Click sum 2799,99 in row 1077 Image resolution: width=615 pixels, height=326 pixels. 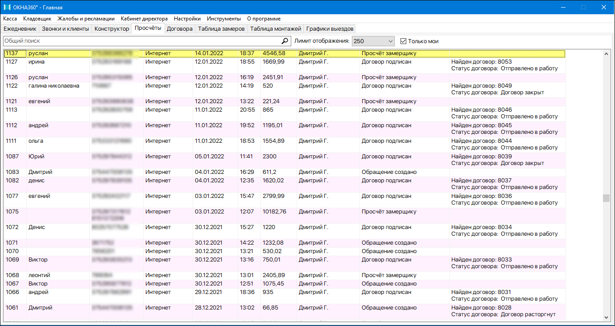click(x=273, y=196)
